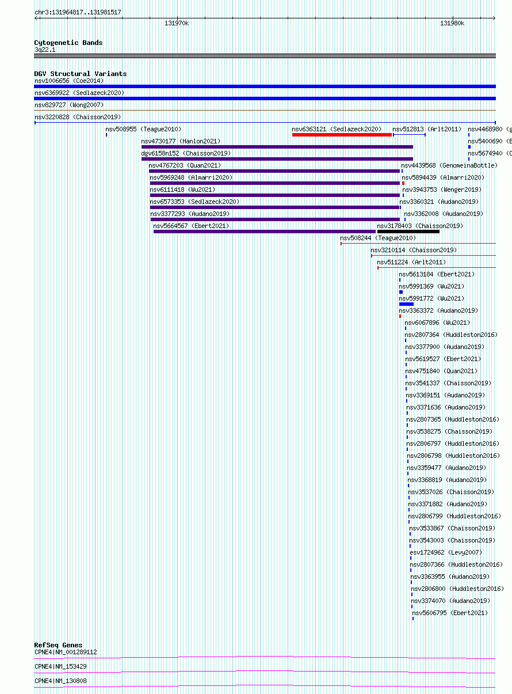Click variant label nsv508955 (Teague2010)

[143, 129]
